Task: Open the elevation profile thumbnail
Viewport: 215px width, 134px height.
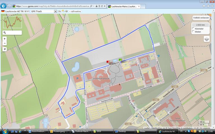Action: tap(12, 22)
